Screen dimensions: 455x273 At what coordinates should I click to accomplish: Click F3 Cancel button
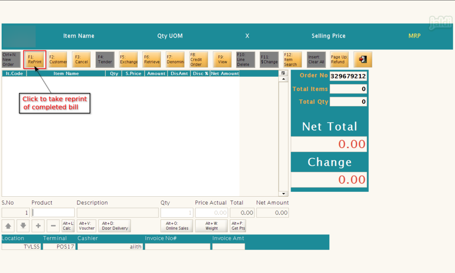[x=81, y=60]
